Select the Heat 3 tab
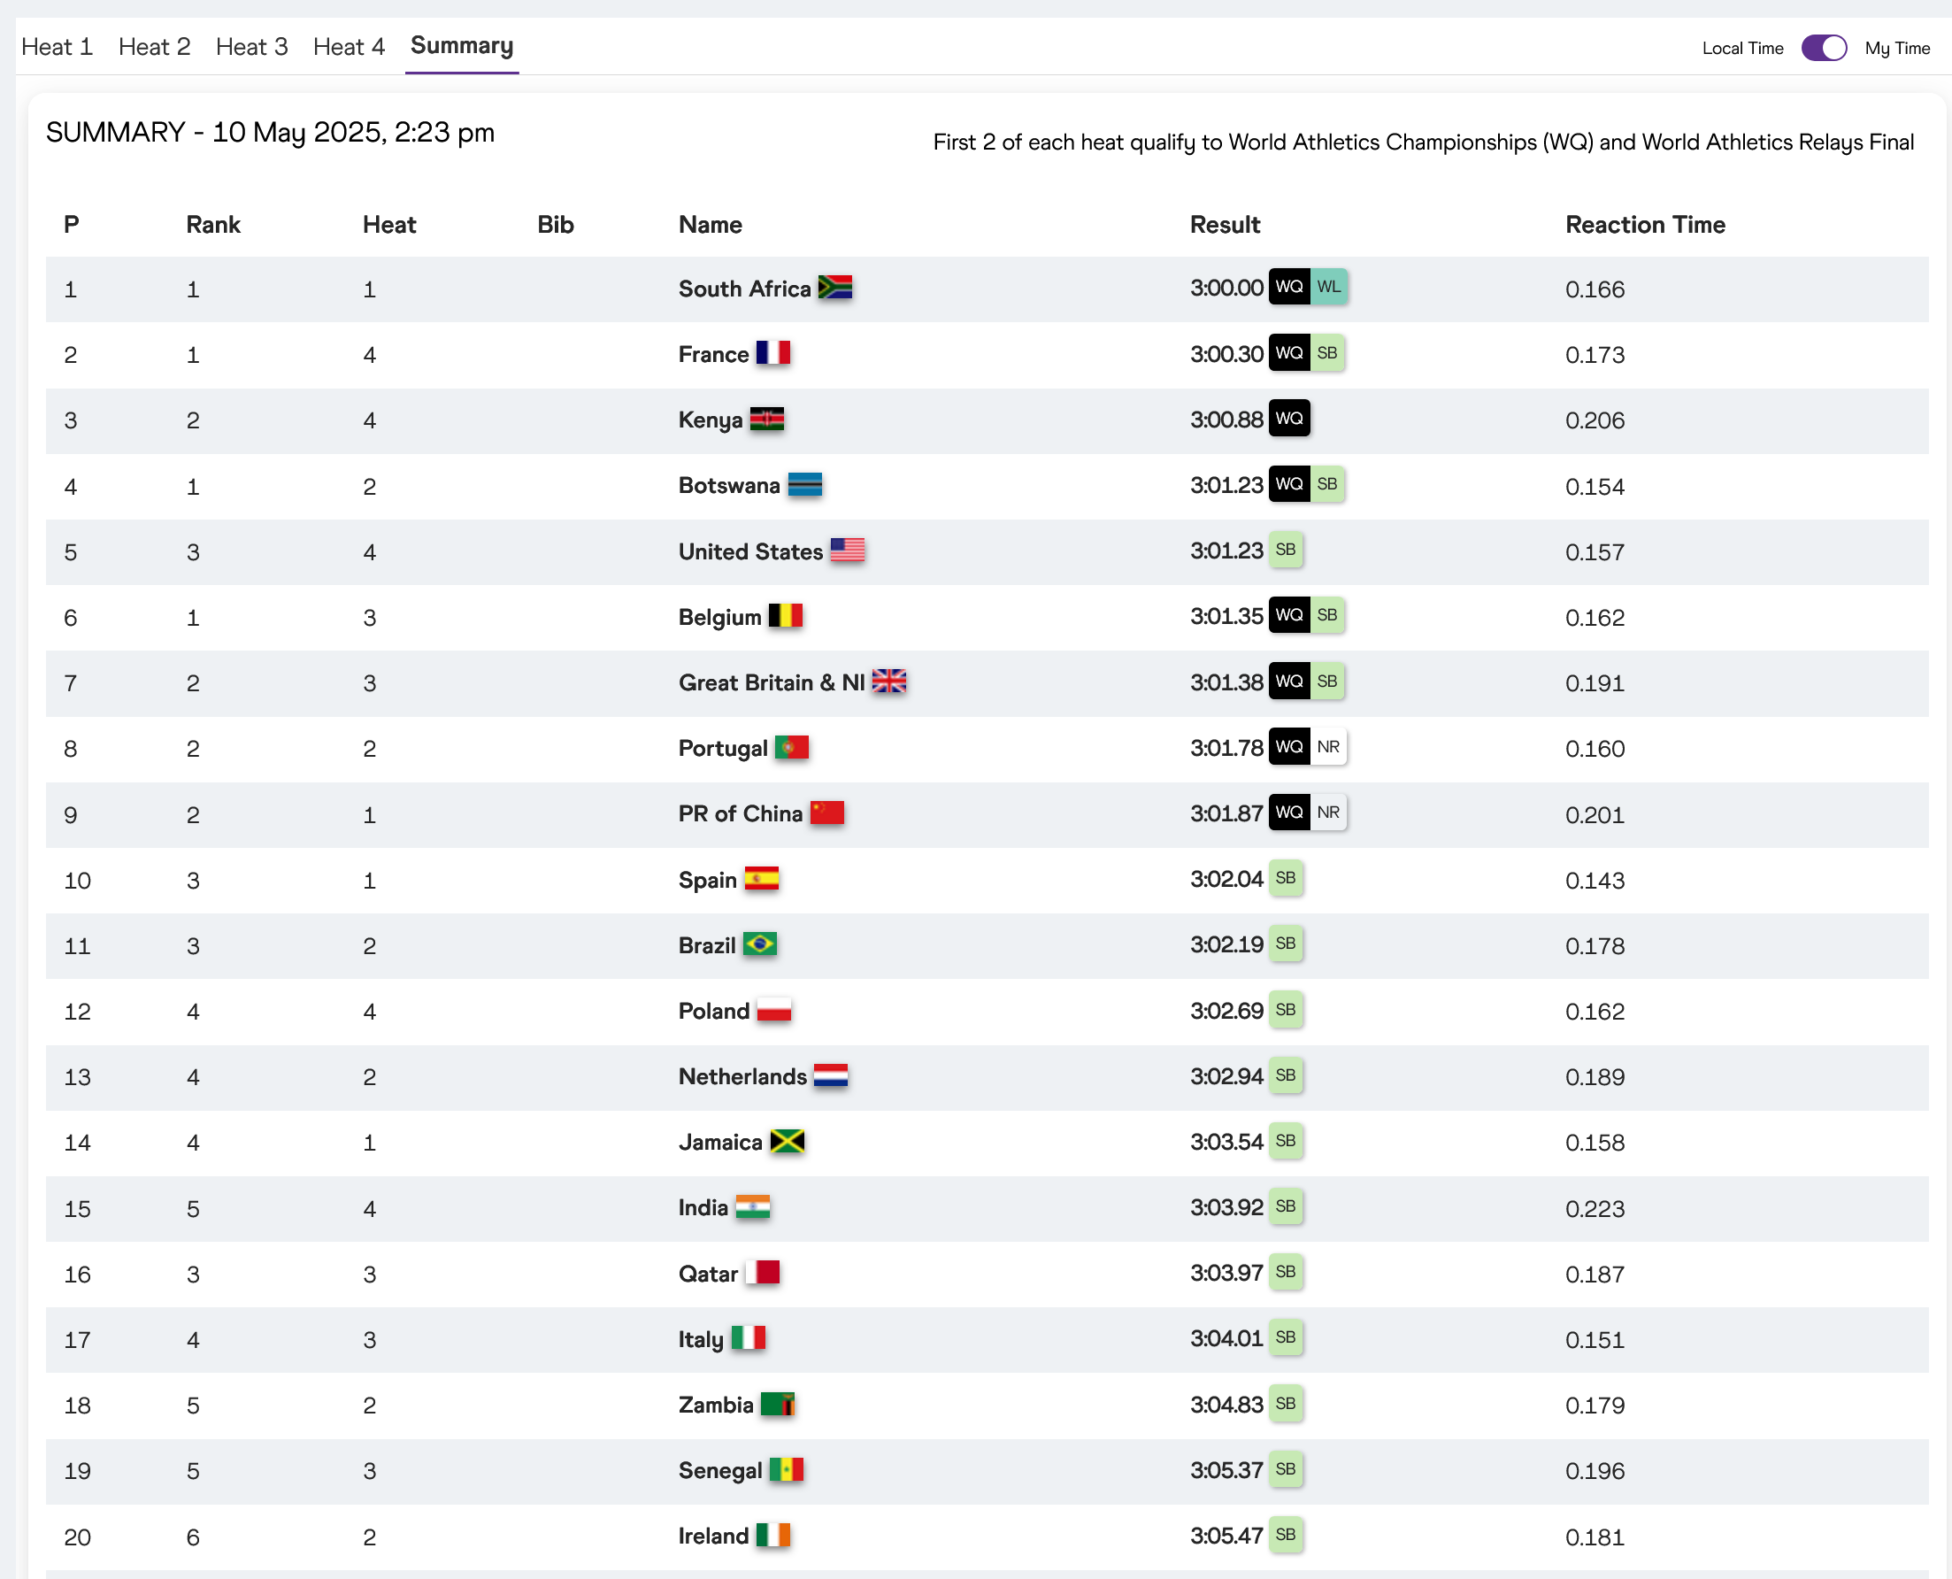 (252, 46)
